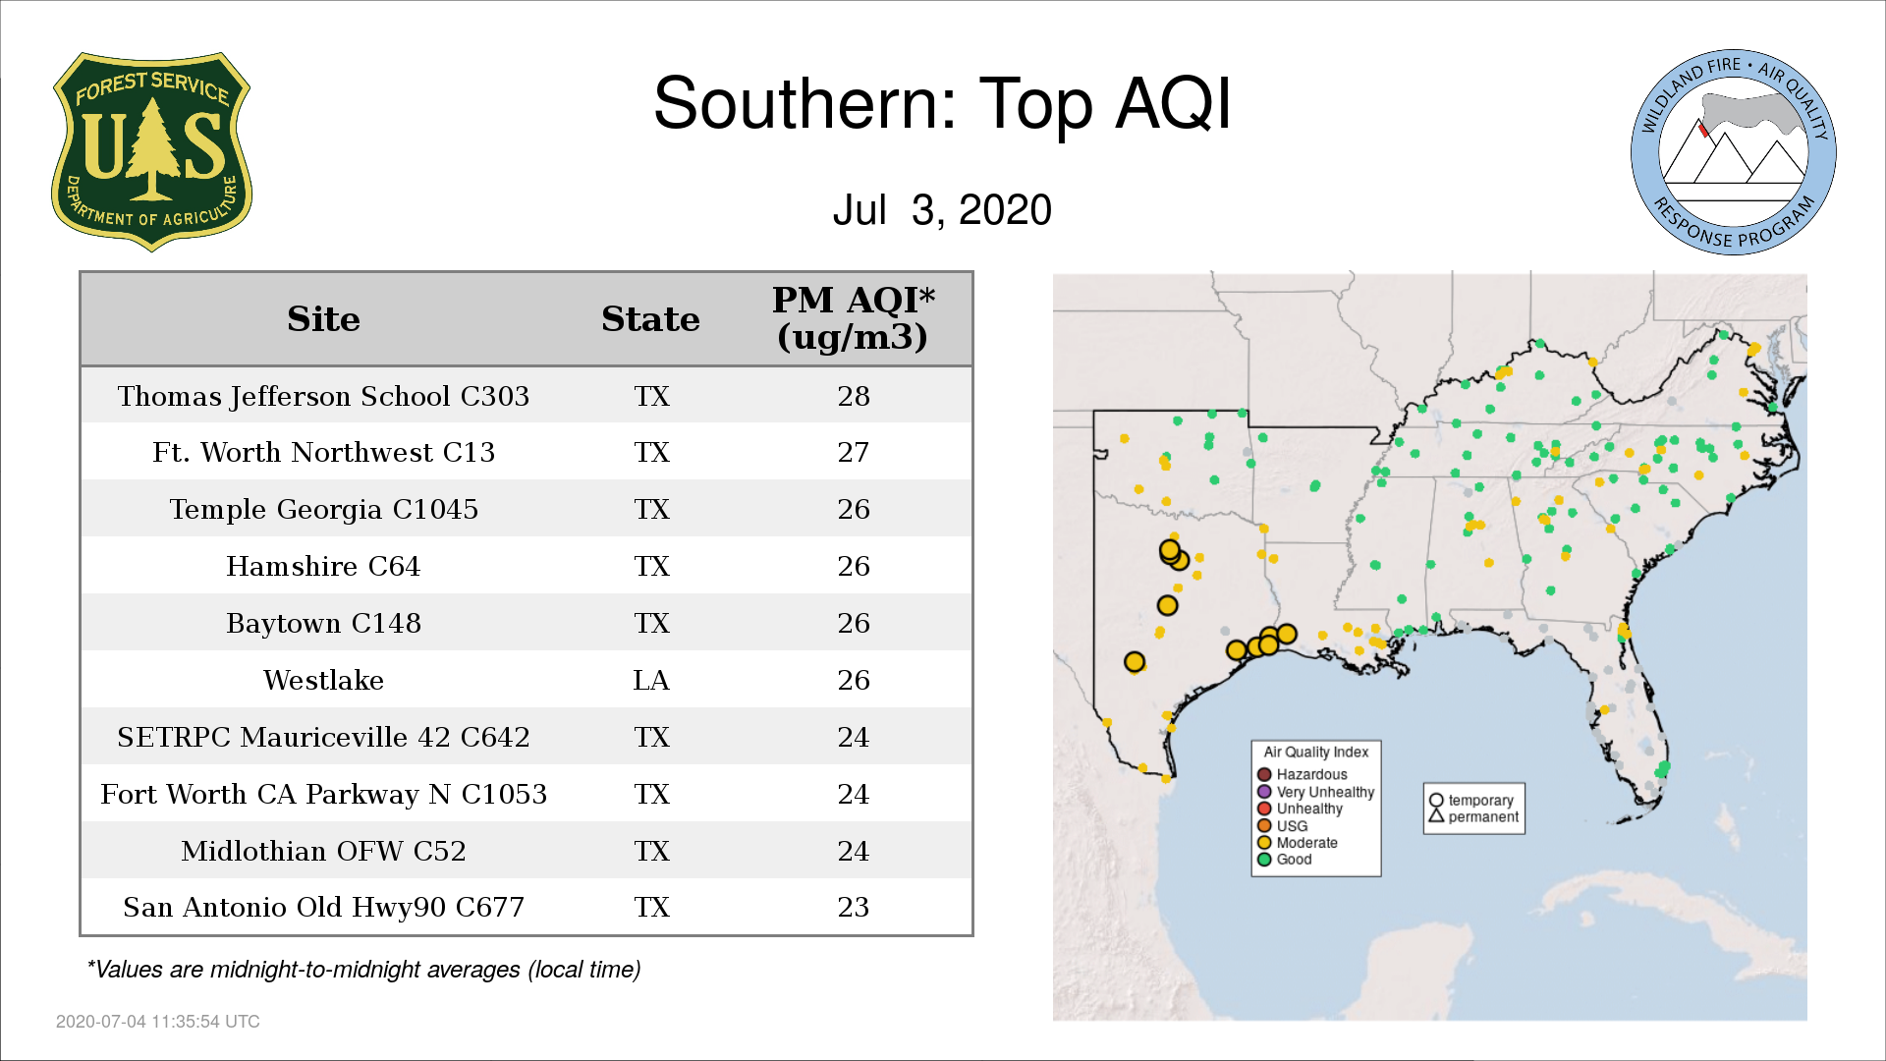
Task: Click the TX state cell for Hamshire C64
Action: click(x=651, y=567)
